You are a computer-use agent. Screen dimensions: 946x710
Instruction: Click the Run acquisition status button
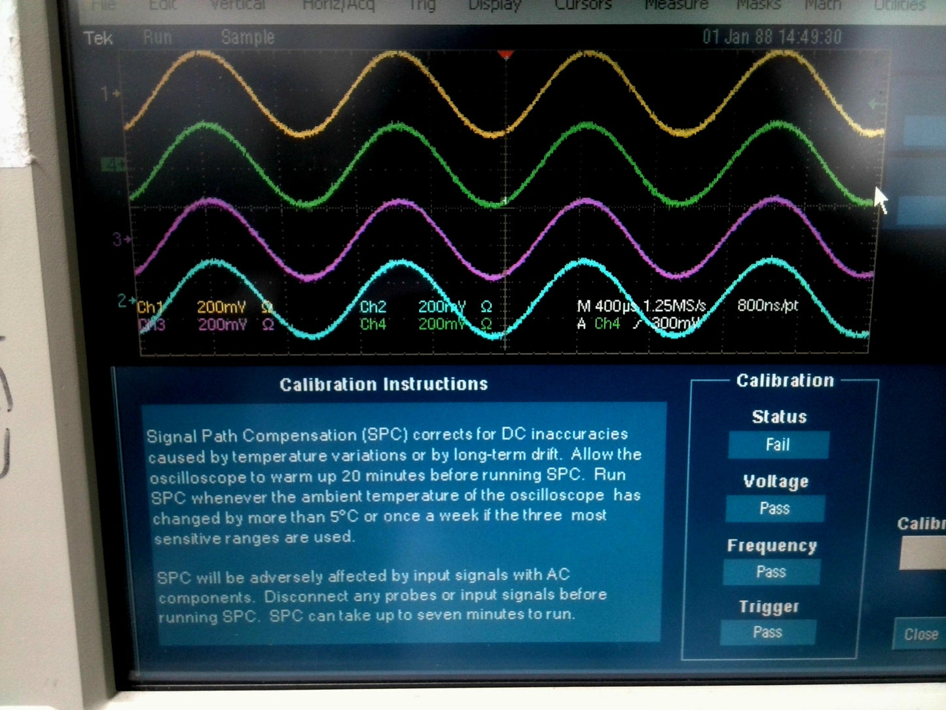pyautogui.click(x=157, y=37)
